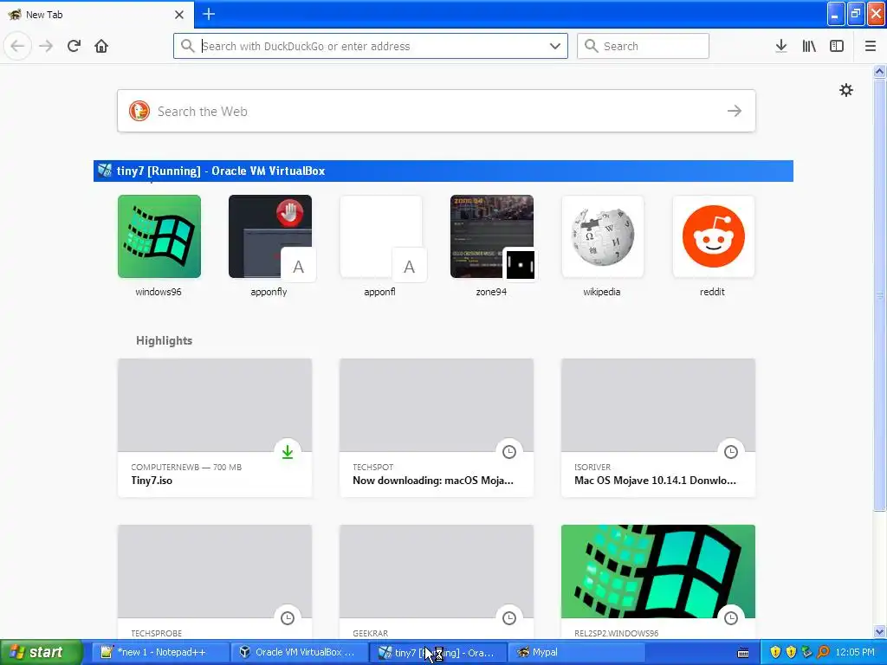Expand the address bar history dropdown
Viewport: 887px width, 665px height.
coord(555,46)
